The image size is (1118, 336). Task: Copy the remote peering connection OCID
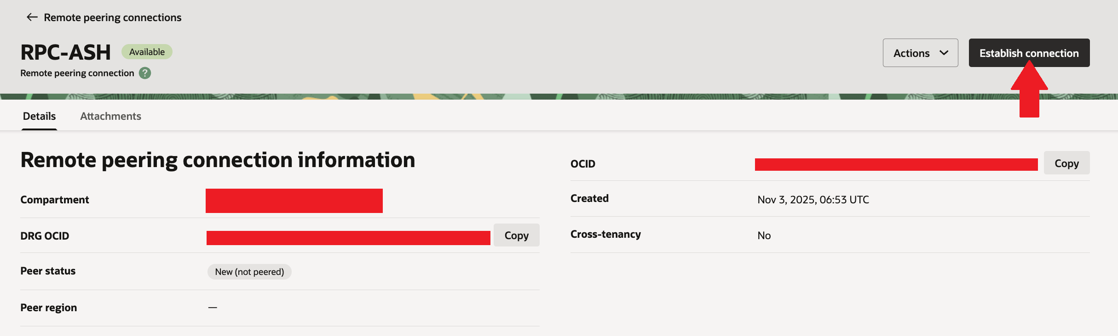tap(1066, 163)
